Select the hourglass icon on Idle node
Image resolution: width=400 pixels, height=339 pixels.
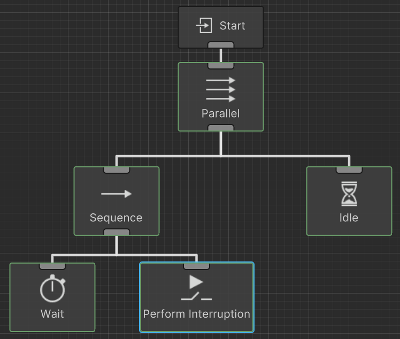click(349, 194)
